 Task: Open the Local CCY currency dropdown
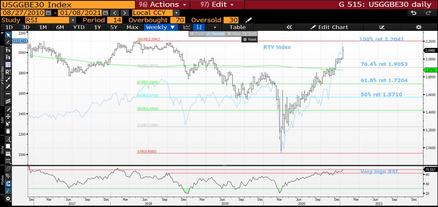[x=156, y=13]
